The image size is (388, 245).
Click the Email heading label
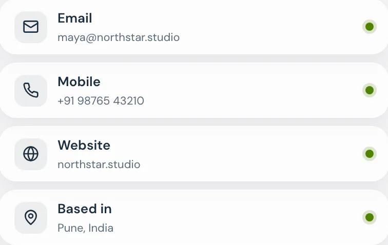tap(75, 18)
